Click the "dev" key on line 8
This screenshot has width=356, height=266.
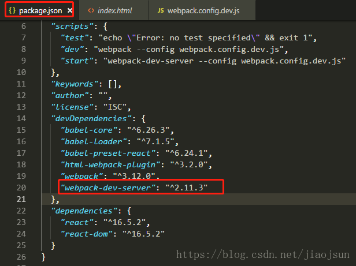pyautogui.click(x=72, y=49)
